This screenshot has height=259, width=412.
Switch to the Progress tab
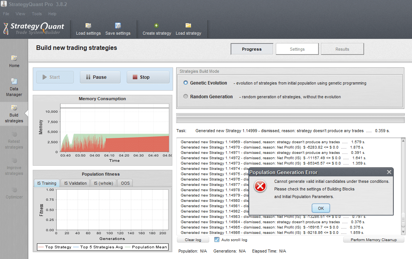click(x=252, y=49)
